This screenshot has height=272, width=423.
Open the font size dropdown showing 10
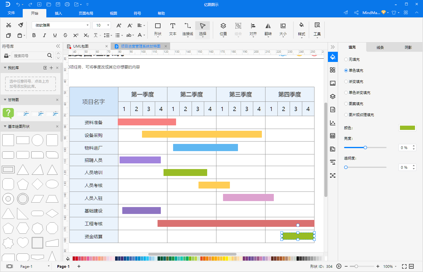click(102, 25)
